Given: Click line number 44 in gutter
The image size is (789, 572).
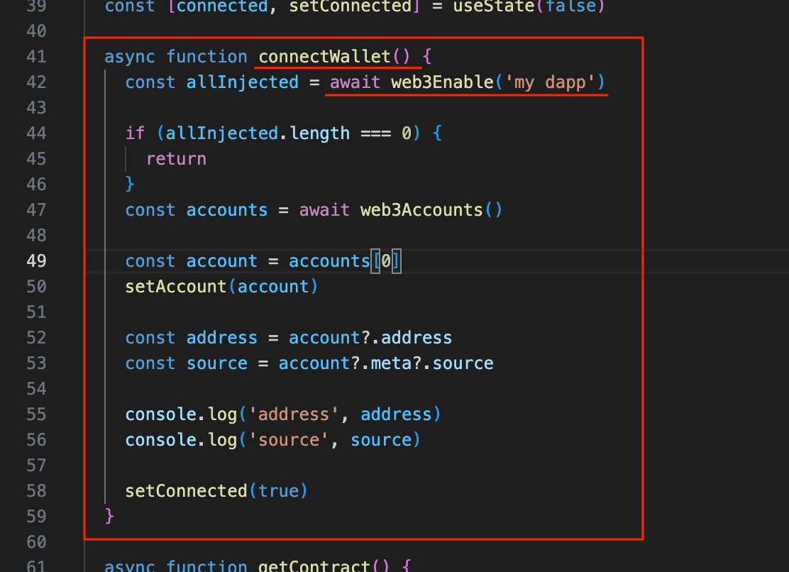Looking at the screenshot, I should point(36,133).
